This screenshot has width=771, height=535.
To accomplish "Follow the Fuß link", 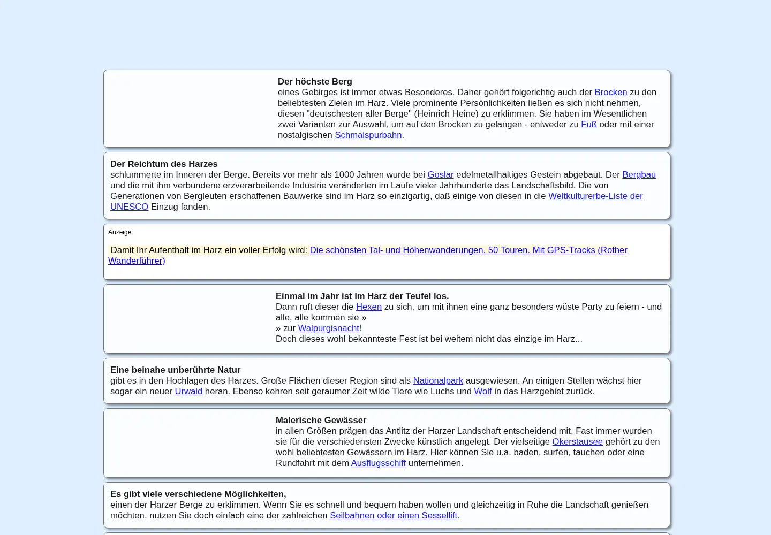I will click(x=588, y=124).
